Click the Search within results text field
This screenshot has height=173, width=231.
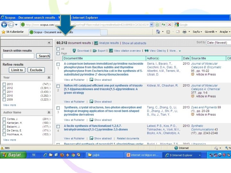click(18, 56)
